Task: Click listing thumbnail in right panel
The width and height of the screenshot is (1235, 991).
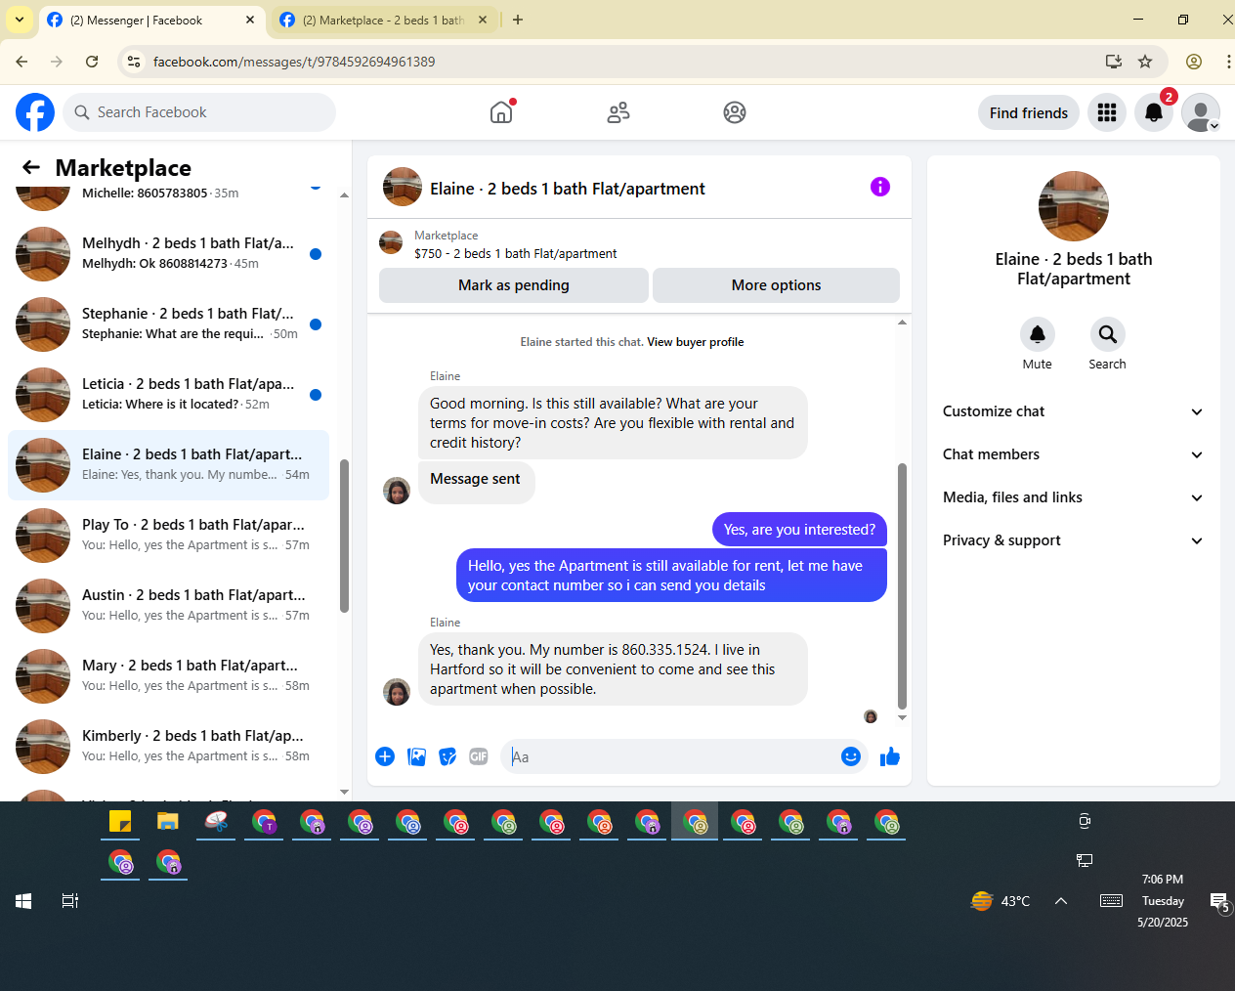Action: tap(1074, 206)
